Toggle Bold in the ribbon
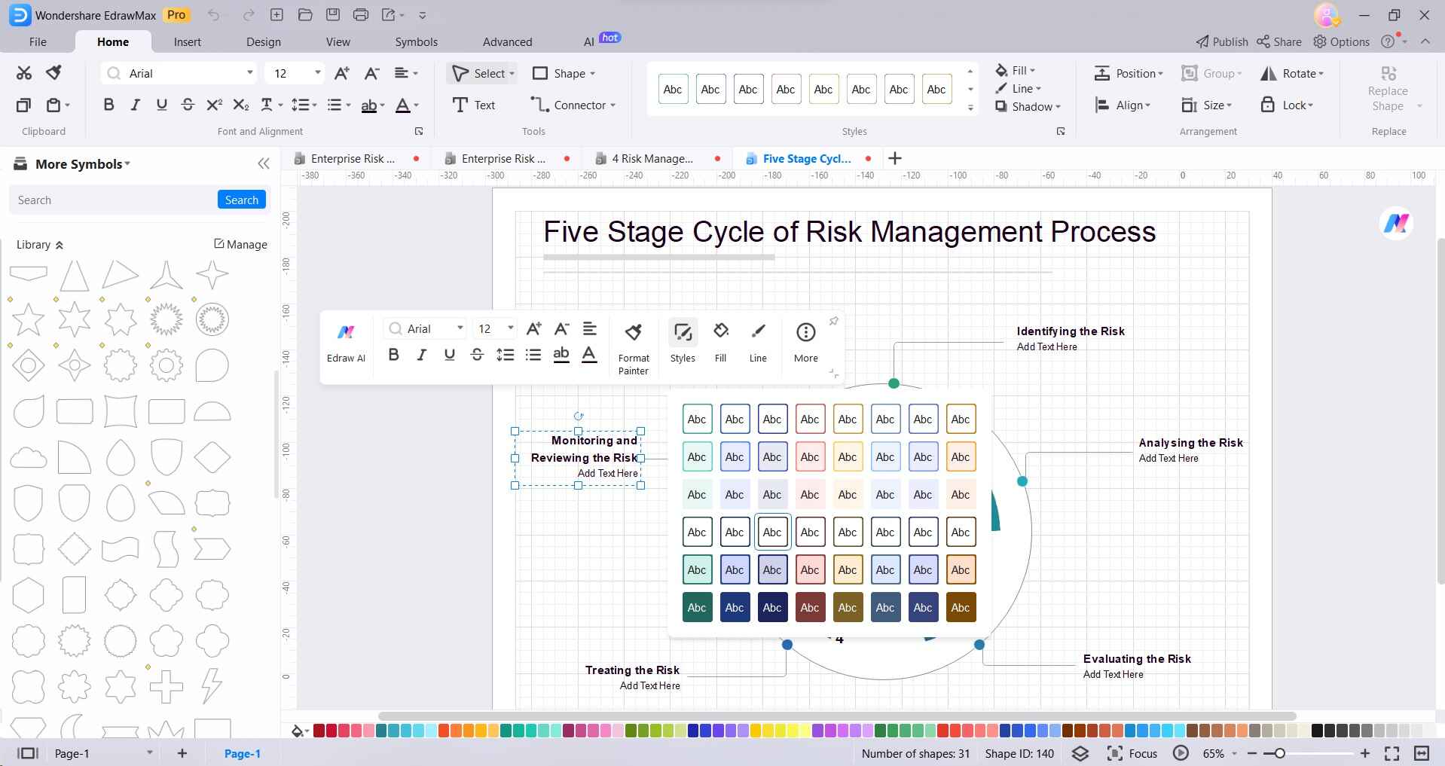This screenshot has height=766, width=1445. (x=108, y=105)
